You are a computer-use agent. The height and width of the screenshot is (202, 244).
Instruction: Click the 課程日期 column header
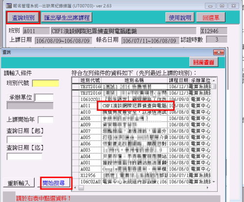[x=179, y=81]
